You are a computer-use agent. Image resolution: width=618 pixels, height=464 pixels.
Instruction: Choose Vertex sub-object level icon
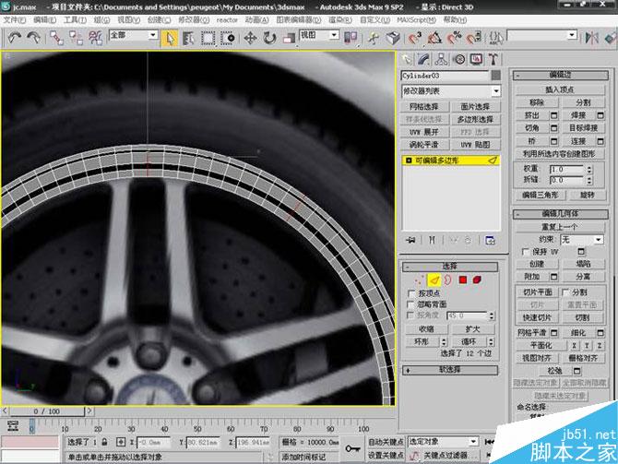420,279
